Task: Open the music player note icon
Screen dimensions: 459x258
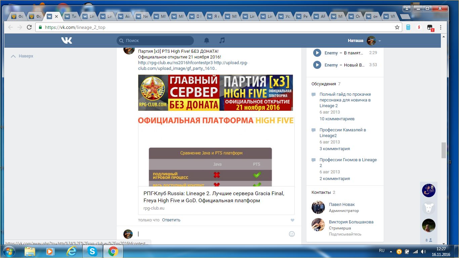Action: [222, 40]
